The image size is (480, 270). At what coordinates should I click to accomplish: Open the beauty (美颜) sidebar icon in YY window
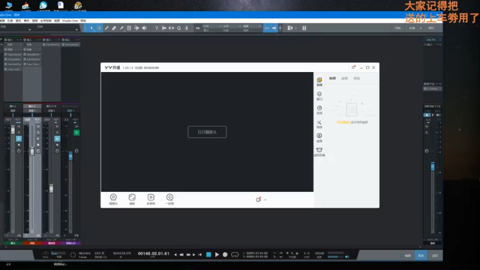[x=319, y=82]
